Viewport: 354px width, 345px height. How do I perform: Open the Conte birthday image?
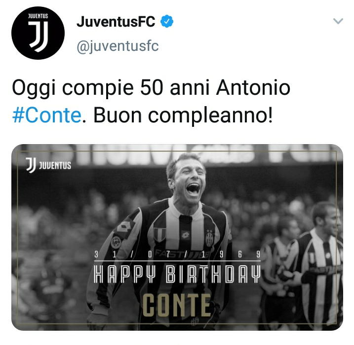click(x=177, y=237)
